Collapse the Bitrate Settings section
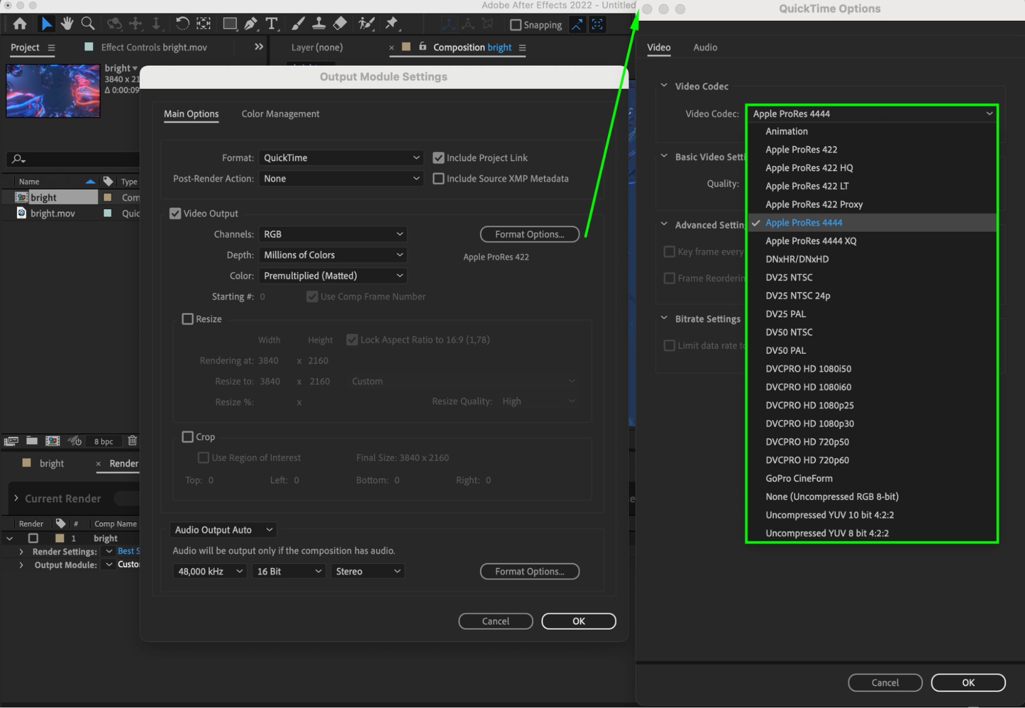This screenshot has width=1025, height=708. pos(664,318)
